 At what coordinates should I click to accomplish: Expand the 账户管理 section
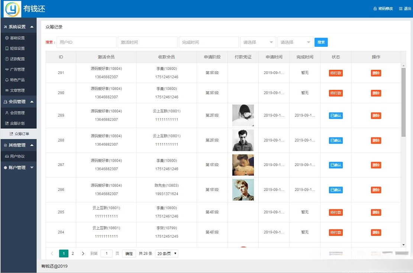tap(18, 167)
